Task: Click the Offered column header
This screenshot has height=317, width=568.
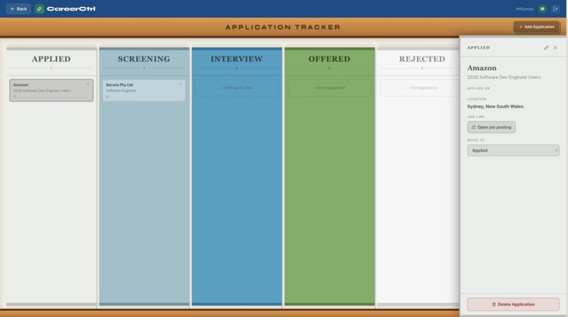Action: tap(330, 59)
